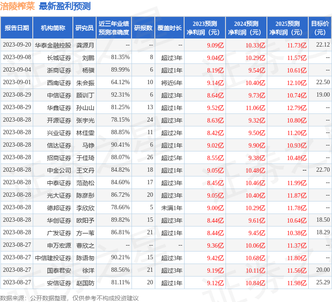The width and height of the screenshot is (332, 302).
Task: Click coverage duration 将近6年
Action: [172, 83]
